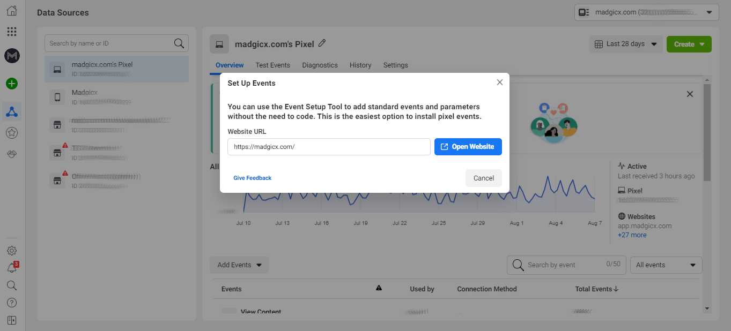The width and height of the screenshot is (731, 331).
Task: Open the Help question mark icon
Action: (x=12, y=303)
